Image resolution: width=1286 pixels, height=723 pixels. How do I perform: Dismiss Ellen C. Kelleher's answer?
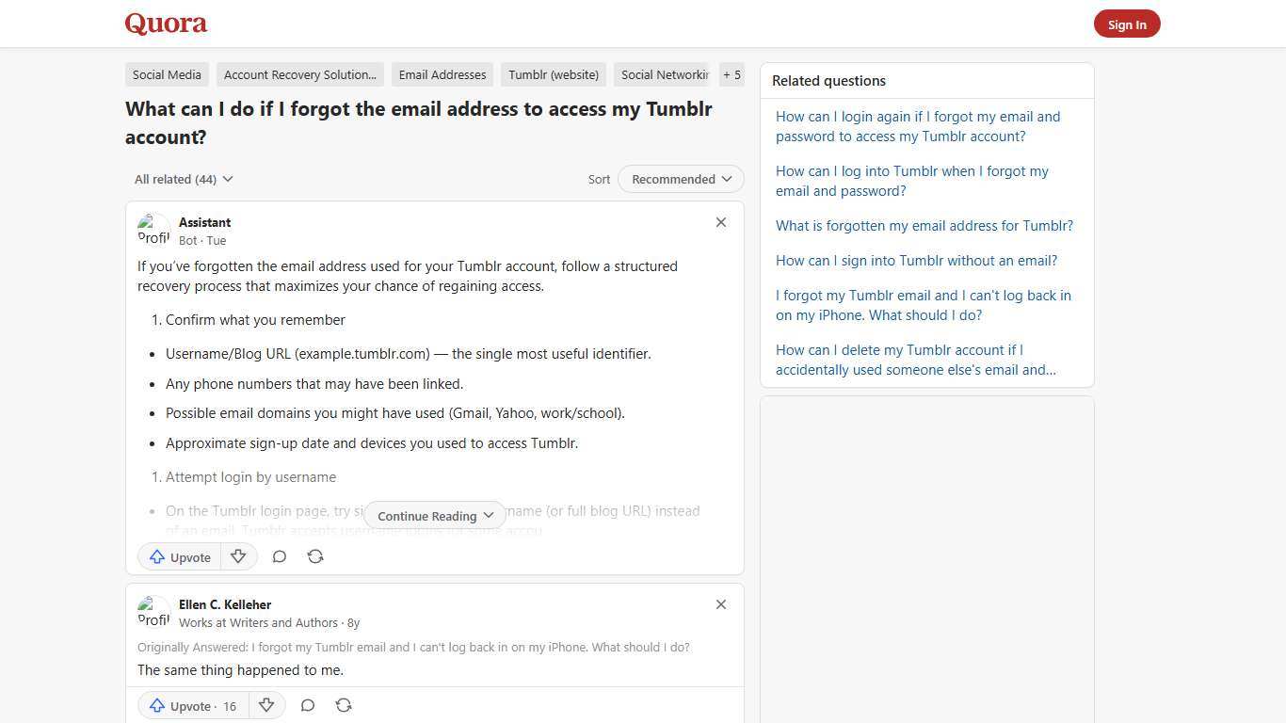[x=720, y=604]
